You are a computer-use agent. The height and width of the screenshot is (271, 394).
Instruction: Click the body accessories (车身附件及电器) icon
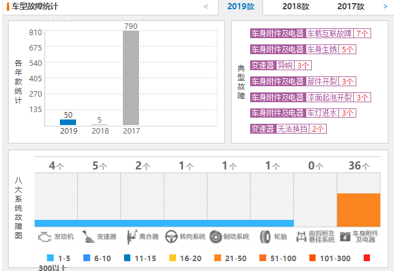[x=345, y=237]
